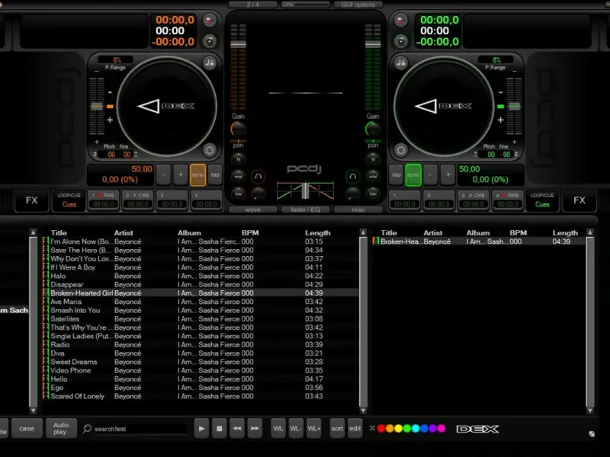Screen dimensions: 610x457
Task: Click the Auto-play button
Action: pos(61,428)
